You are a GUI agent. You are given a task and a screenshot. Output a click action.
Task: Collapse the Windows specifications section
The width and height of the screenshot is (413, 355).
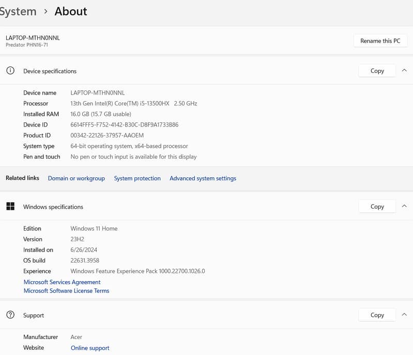click(404, 207)
